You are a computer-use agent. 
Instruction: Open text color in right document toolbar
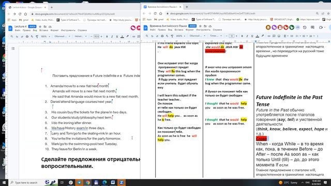point(258,36)
